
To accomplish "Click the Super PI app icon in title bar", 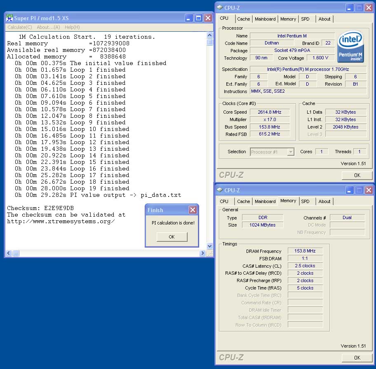I will tap(9, 18).
